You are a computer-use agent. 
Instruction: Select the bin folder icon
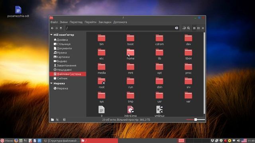102,38
